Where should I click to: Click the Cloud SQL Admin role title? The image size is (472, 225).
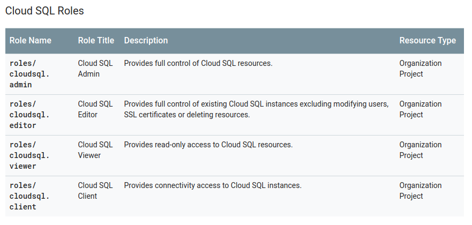(x=95, y=69)
